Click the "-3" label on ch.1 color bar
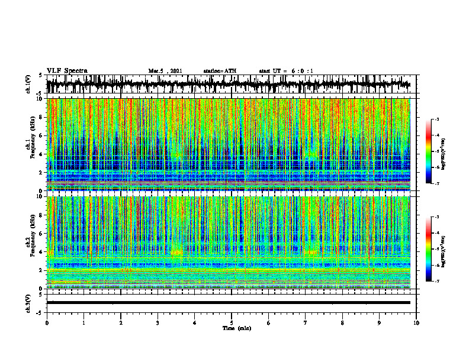This screenshot has width=469, height=362. tap(437, 119)
